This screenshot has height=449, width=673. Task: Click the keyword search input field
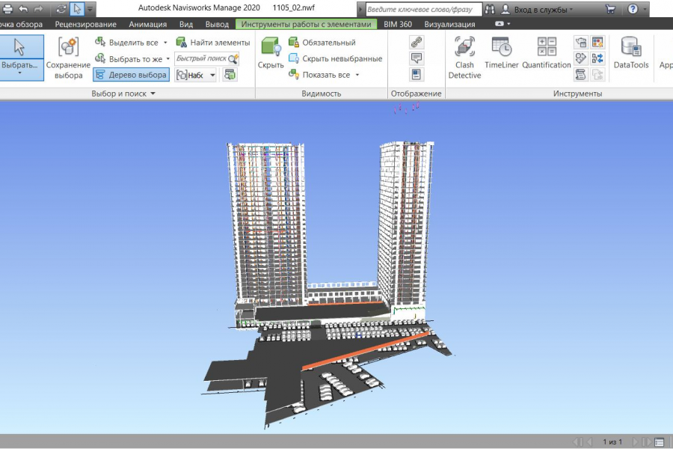pos(422,10)
